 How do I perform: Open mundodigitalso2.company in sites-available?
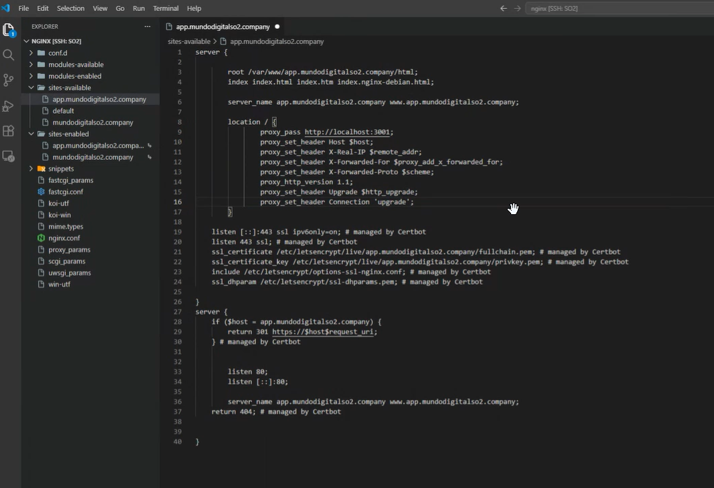pos(91,123)
